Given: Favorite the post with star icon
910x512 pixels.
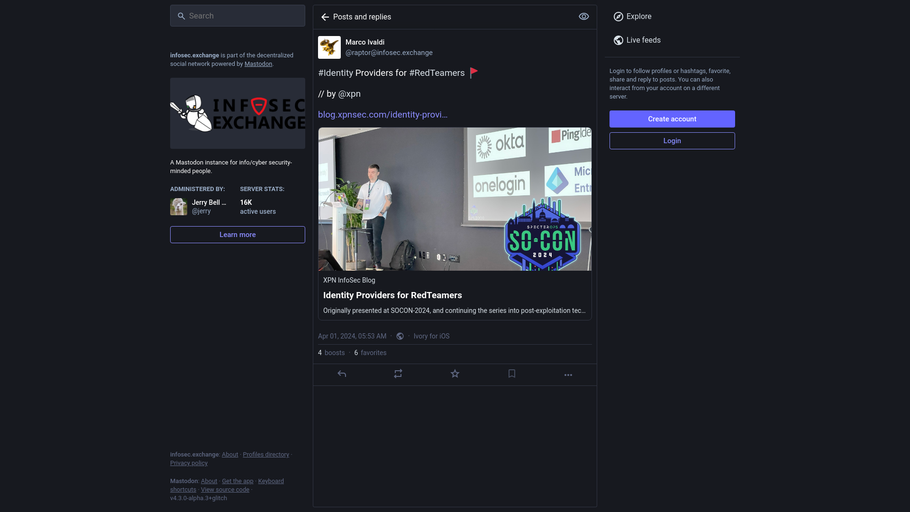Looking at the screenshot, I should tap(455, 374).
